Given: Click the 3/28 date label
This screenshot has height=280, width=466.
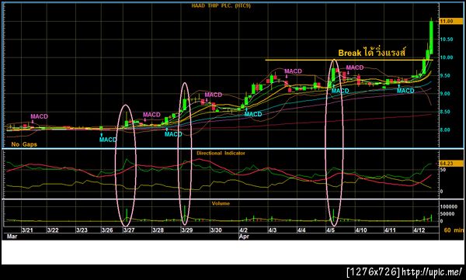Looking at the screenshot, I should (x=158, y=230).
